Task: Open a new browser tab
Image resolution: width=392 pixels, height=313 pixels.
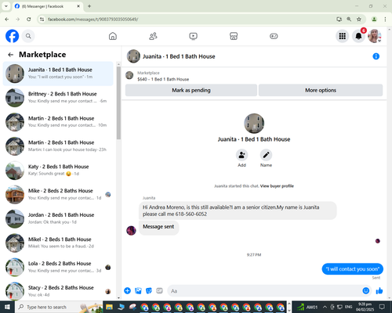Action: [x=89, y=6]
